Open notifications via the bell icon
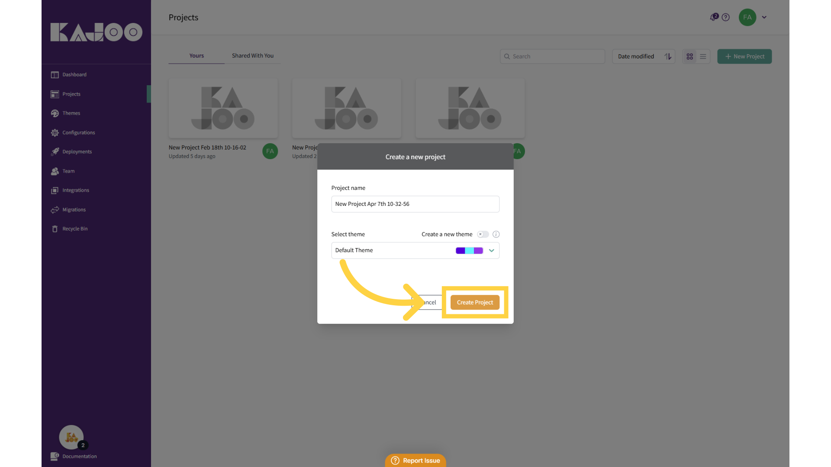This screenshot has height=467, width=831. click(713, 17)
